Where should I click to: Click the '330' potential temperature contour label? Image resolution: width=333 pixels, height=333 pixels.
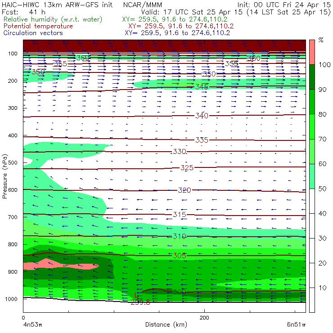click(x=180, y=151)
